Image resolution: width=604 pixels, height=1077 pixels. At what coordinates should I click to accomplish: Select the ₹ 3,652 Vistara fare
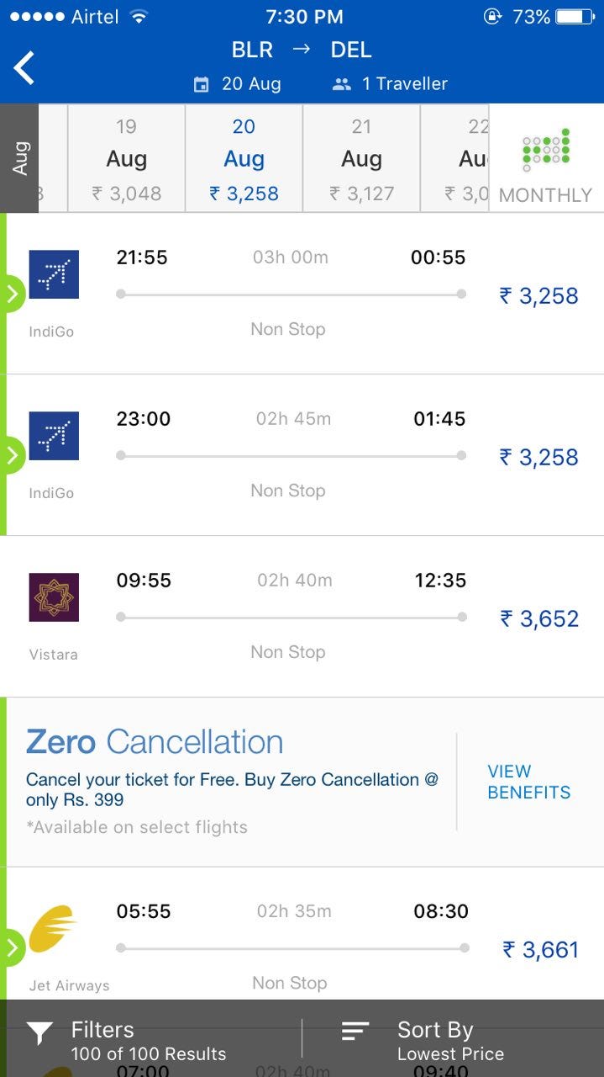pyautogui.click(x=539, y=619)
